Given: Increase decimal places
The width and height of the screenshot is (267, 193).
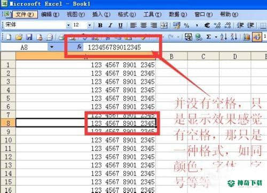Looking at the screenshot, I should [x=217, y=26].
